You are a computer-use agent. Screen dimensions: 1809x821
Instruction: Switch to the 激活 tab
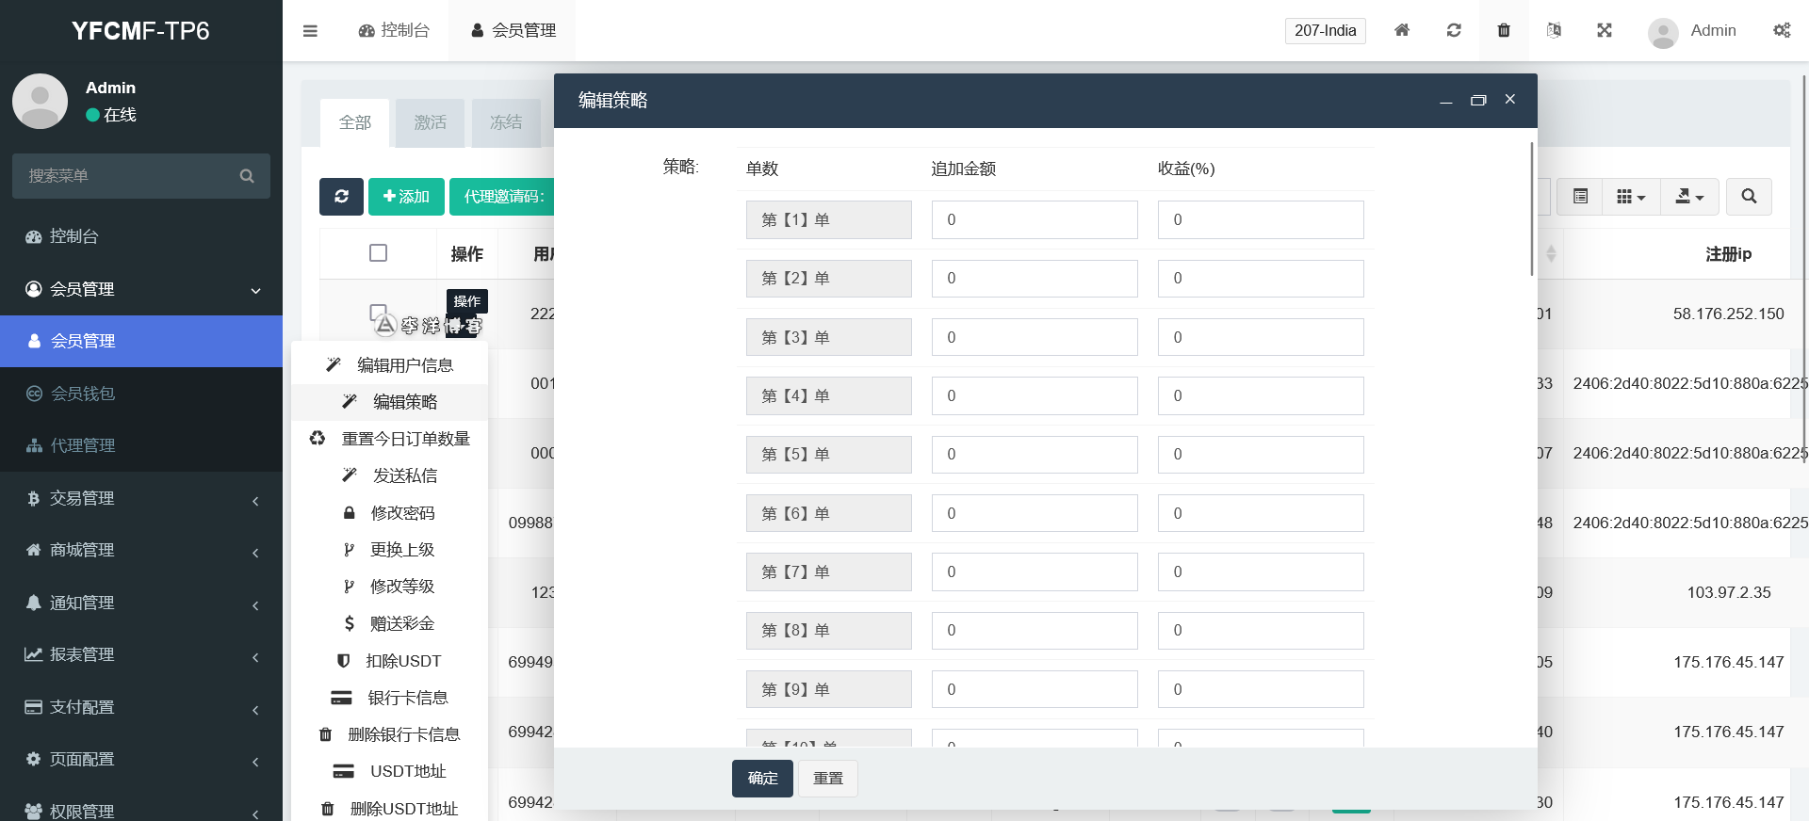click(x=430, y=122)
